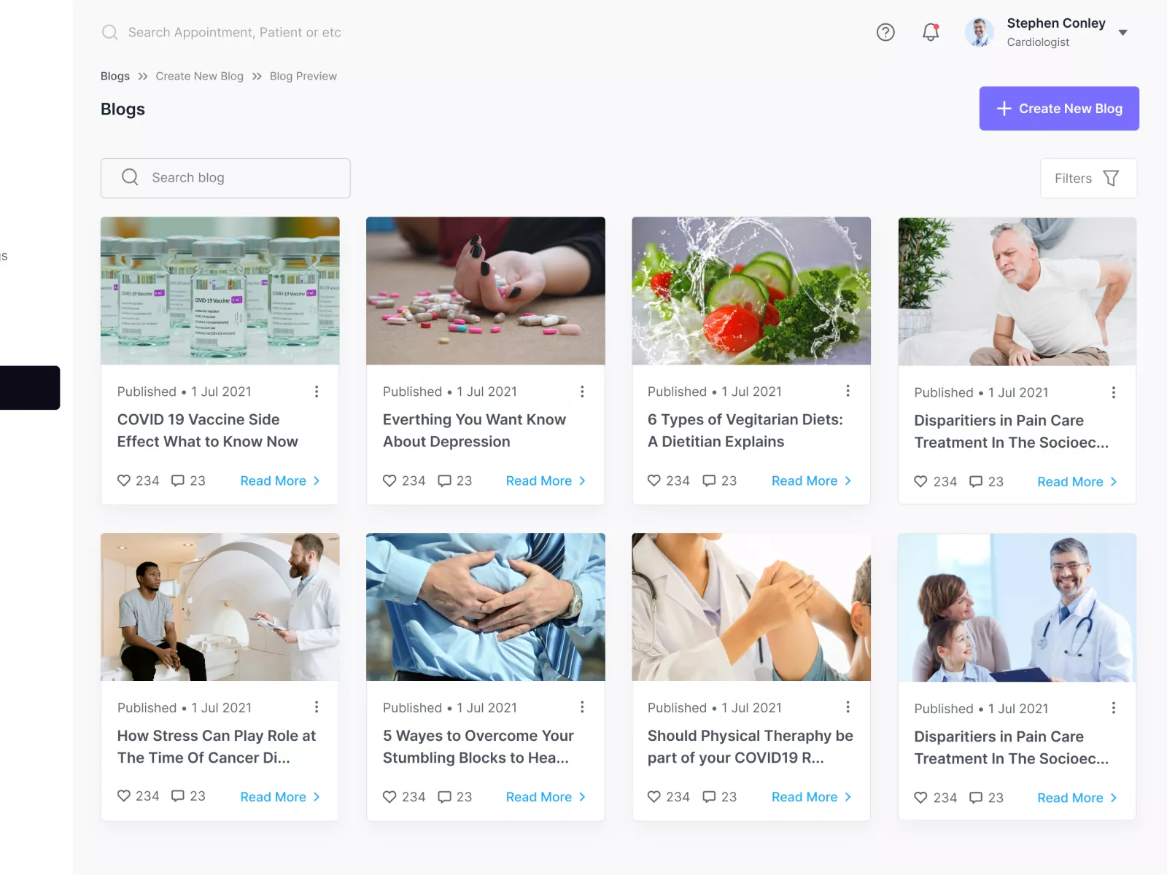This screenshot has height=875, width=1167.
Task: Go to Blogs breadcrumb
Action: tap(115, 76)
